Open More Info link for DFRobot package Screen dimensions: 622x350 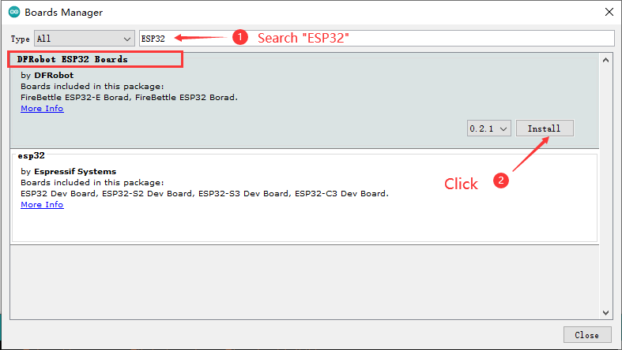(x=42, y=108)
